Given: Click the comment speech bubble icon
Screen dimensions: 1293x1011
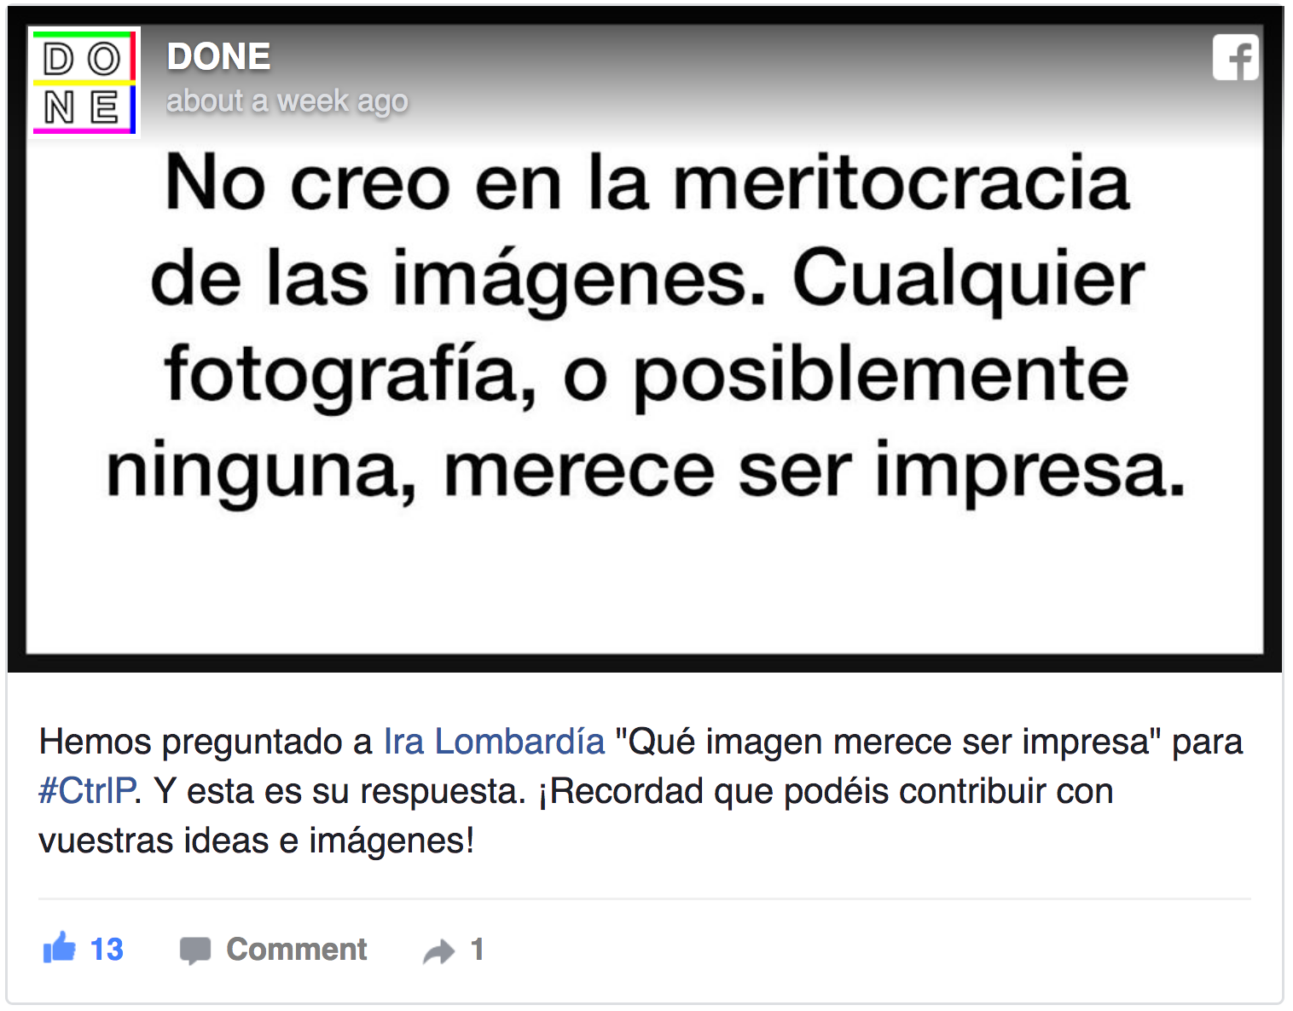Looking at the screenshot, I should (195, 950).
